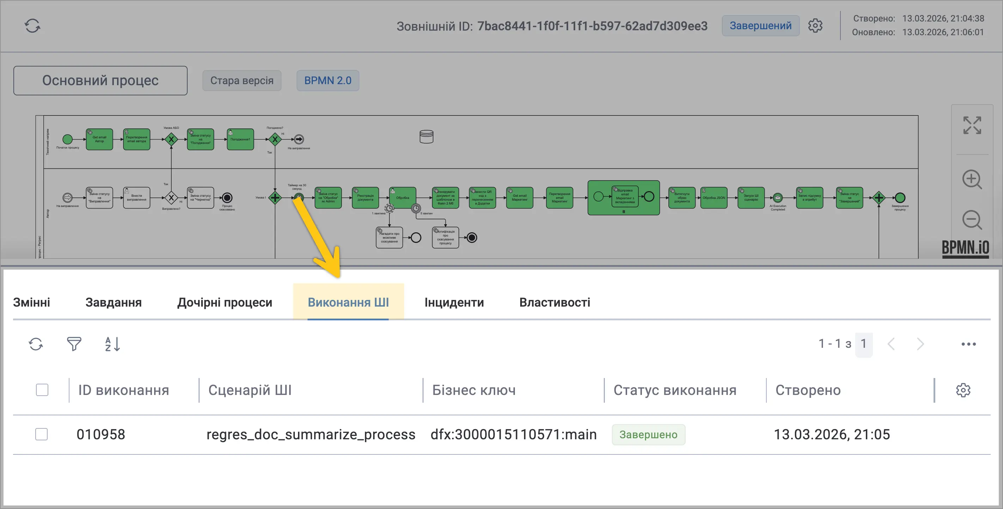Click the data store icon in diagram
This screenshot has width=1003, height=509.
point(426,137)
